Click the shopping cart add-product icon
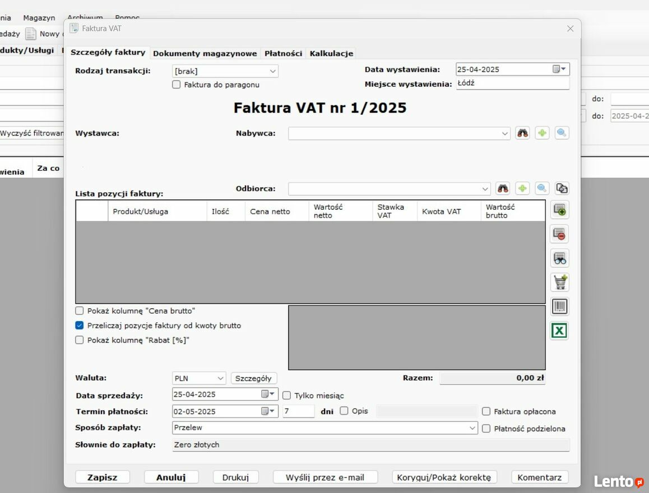 (559, 282)
